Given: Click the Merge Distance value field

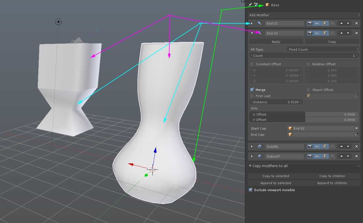Looking at the screenshot, I should click(x=276, y=102).
